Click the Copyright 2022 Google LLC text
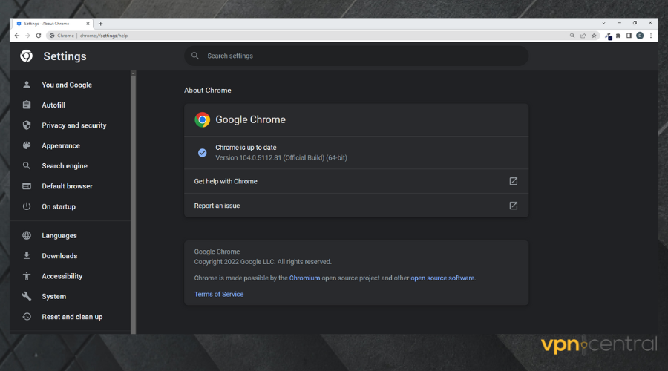The height and width of the screenshot is (371, 668). coord(263,262)
